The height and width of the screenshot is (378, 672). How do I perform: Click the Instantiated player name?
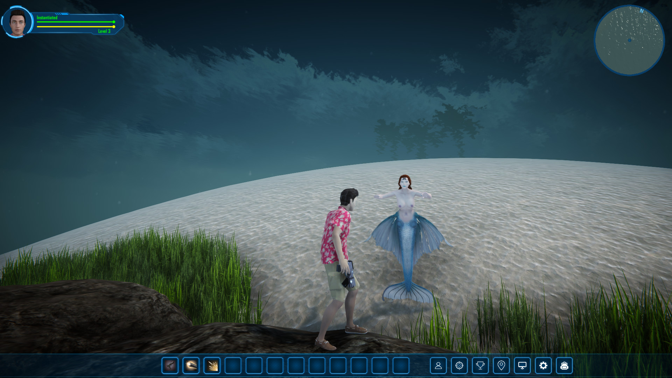pyautogui.click(x=47, y=17)
